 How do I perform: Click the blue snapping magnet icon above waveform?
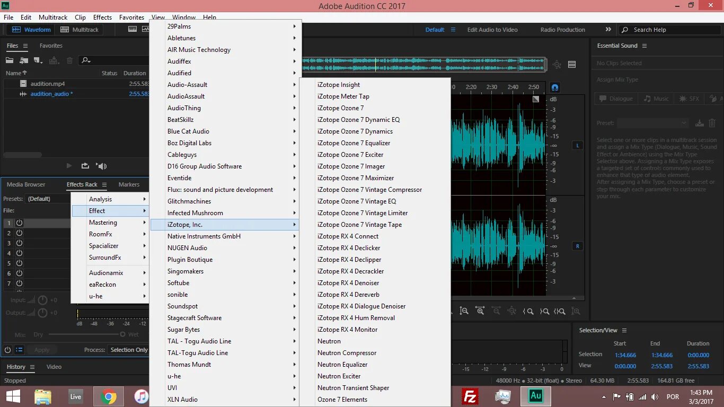point(554,87)
